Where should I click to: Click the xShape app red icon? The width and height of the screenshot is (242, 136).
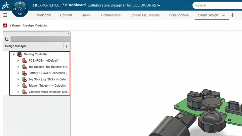coord(5,25)
